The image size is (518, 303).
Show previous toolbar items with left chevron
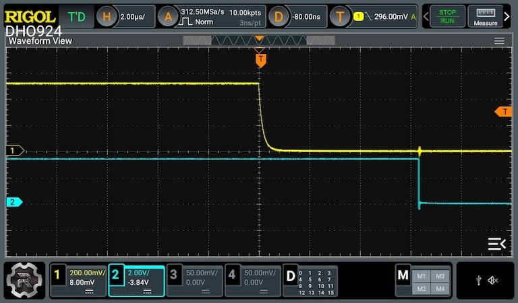pos(426,16)
